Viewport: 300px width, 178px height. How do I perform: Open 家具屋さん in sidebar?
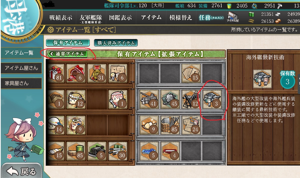pos(21,83)
